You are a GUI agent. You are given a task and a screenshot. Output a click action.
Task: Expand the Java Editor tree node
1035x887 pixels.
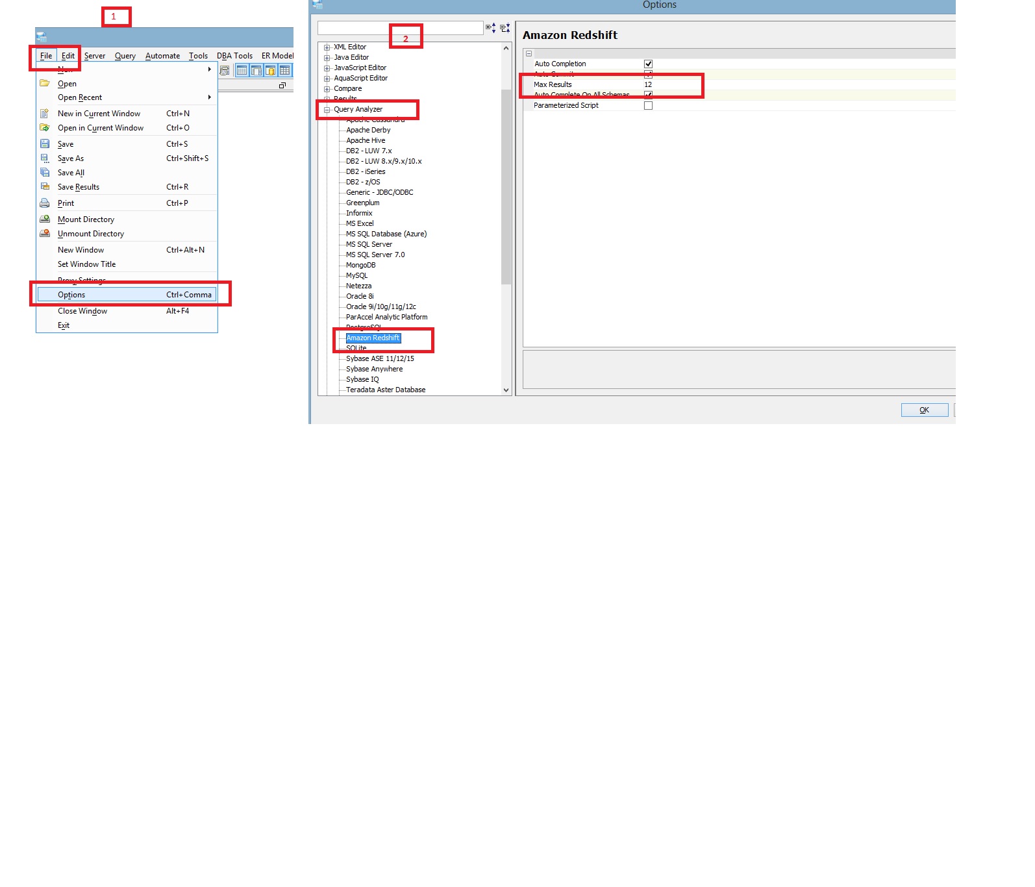[327, 58]
